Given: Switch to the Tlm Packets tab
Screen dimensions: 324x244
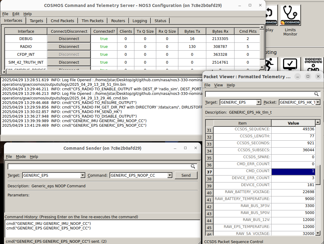Looking at the screenshot, I should [x=92, y=21].
